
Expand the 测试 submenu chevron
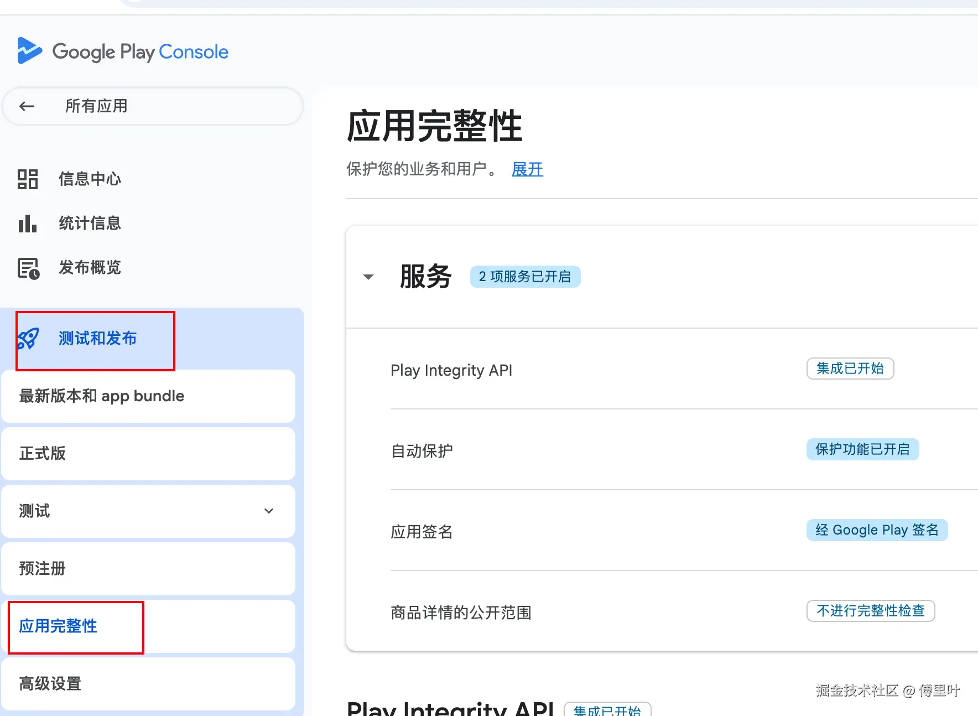[x=269, y=511]
